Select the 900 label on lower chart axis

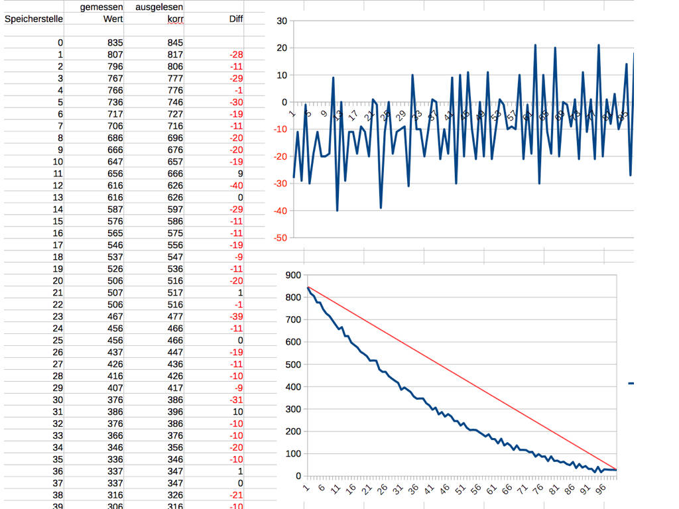[x=292, y=275]
